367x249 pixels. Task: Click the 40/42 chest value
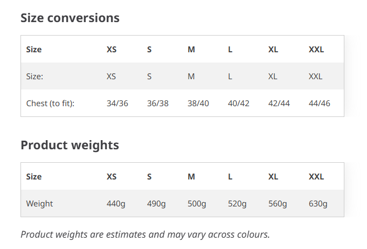click(x=239, y=103)
